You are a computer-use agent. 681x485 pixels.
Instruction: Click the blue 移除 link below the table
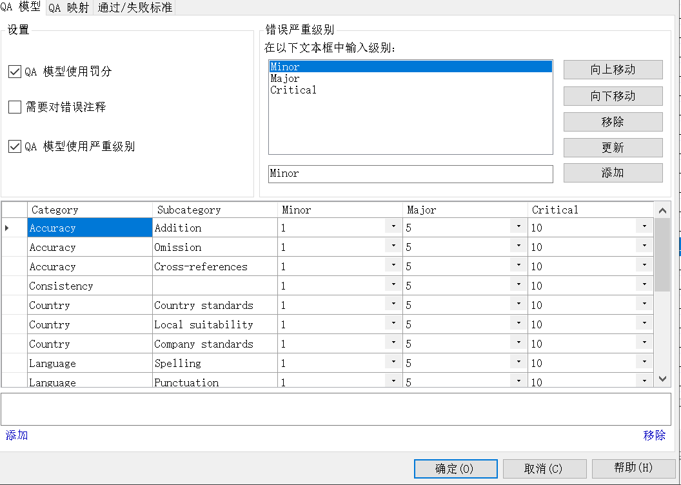[654, 435]
